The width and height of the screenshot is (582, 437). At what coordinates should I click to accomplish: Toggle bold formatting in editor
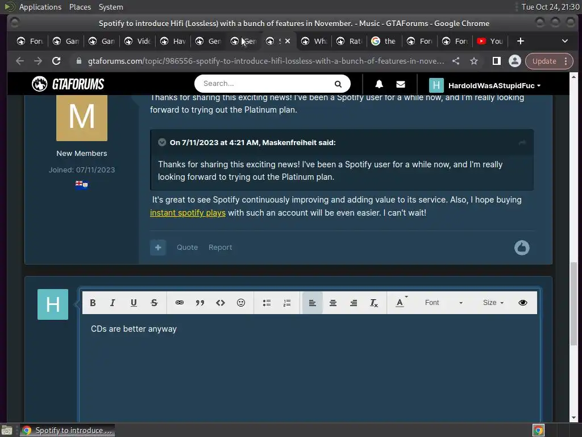tap(93, 303)
